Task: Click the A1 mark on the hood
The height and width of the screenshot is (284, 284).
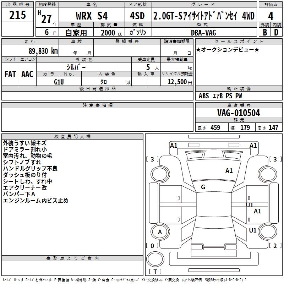Action: 229,171
